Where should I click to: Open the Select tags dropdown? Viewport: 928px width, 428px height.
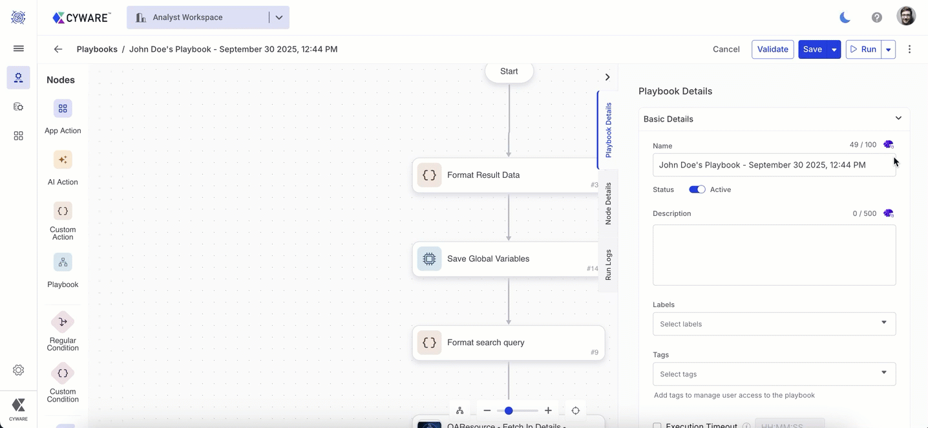[x=774, y=374]
